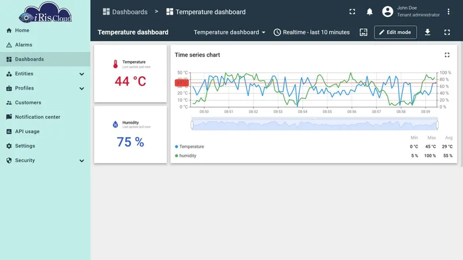Click the Customers people icon

coord(9,103)
